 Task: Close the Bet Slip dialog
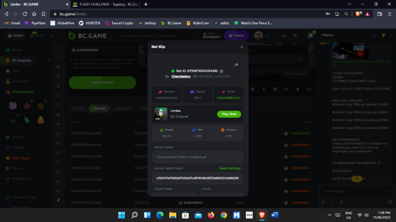[x=242, y=47]
